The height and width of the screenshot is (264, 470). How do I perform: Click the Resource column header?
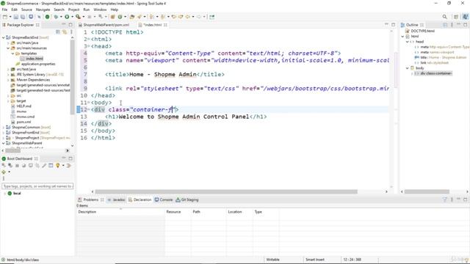[x=178, y=212]
